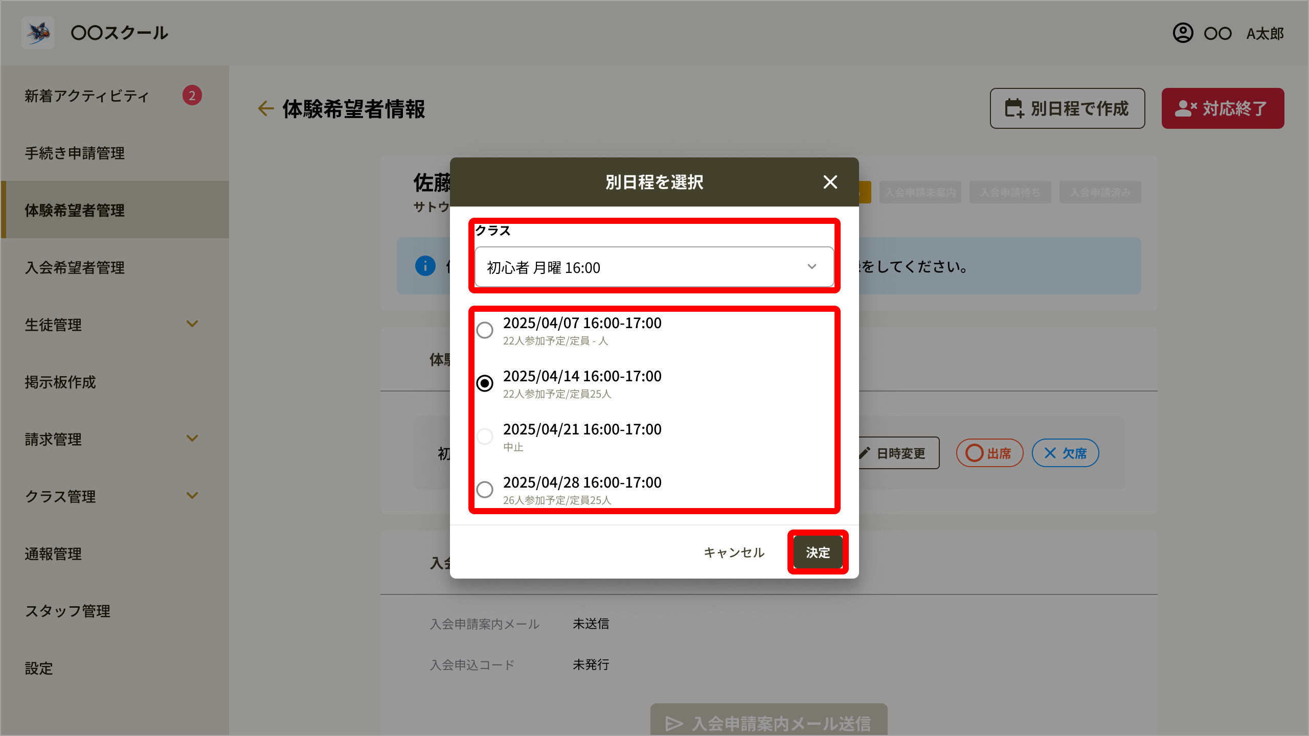Viewport: 1309px width, 736px height.
Task: Mark attendance with 出席 button
Action: tap(989, 453)
